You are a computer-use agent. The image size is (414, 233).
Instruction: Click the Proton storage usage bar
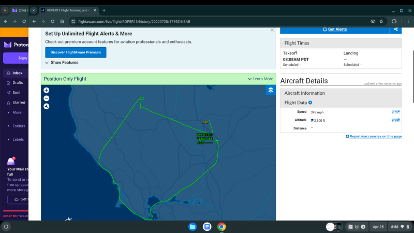[x=16, y=211]
